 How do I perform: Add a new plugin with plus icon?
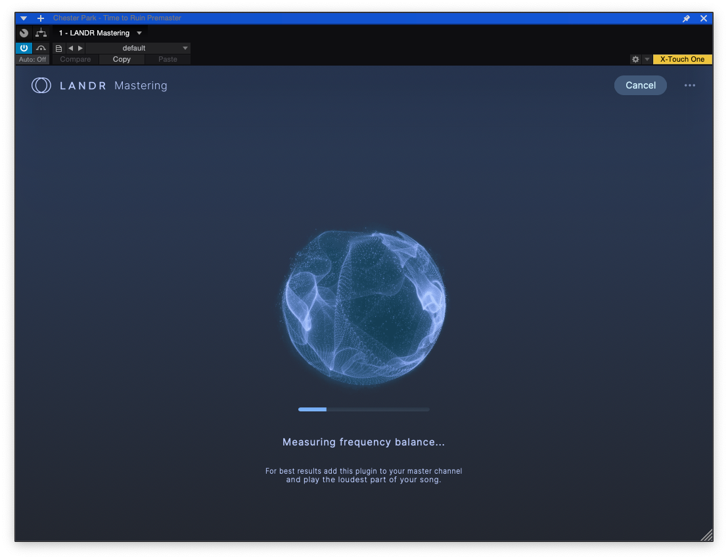click(x=41, y=18)
